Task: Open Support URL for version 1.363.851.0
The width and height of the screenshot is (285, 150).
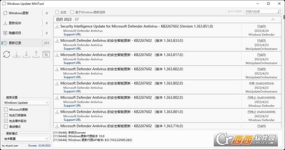Action: pyautogui.click(x=72, y=34)
